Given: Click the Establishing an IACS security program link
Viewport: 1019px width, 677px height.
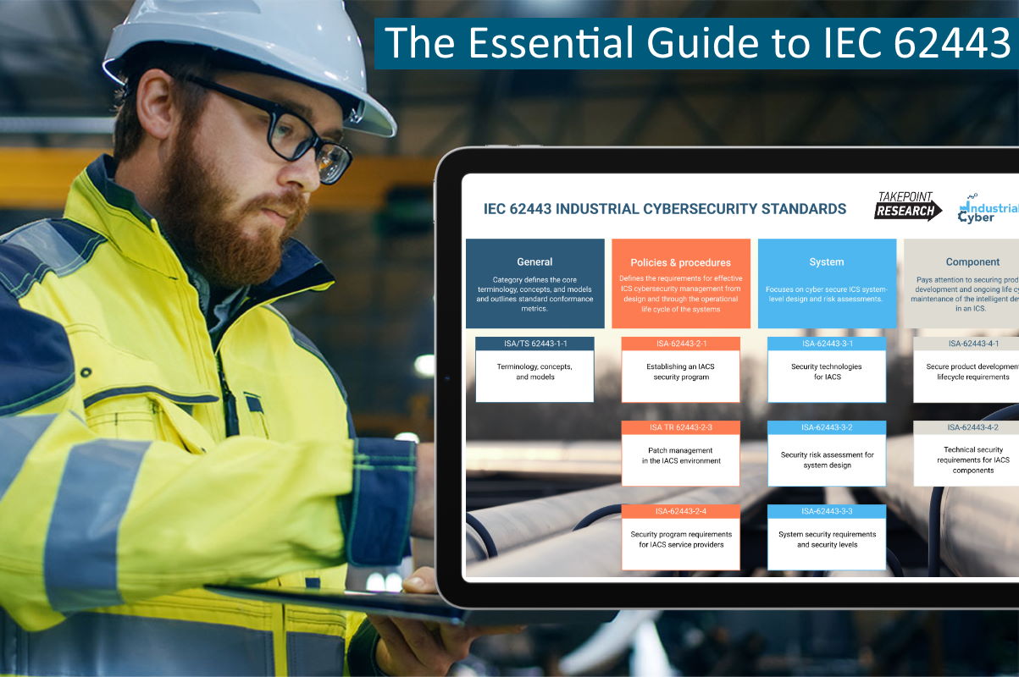Looking at the screenshot, I should pyautogui.click(x=680, y=372).
